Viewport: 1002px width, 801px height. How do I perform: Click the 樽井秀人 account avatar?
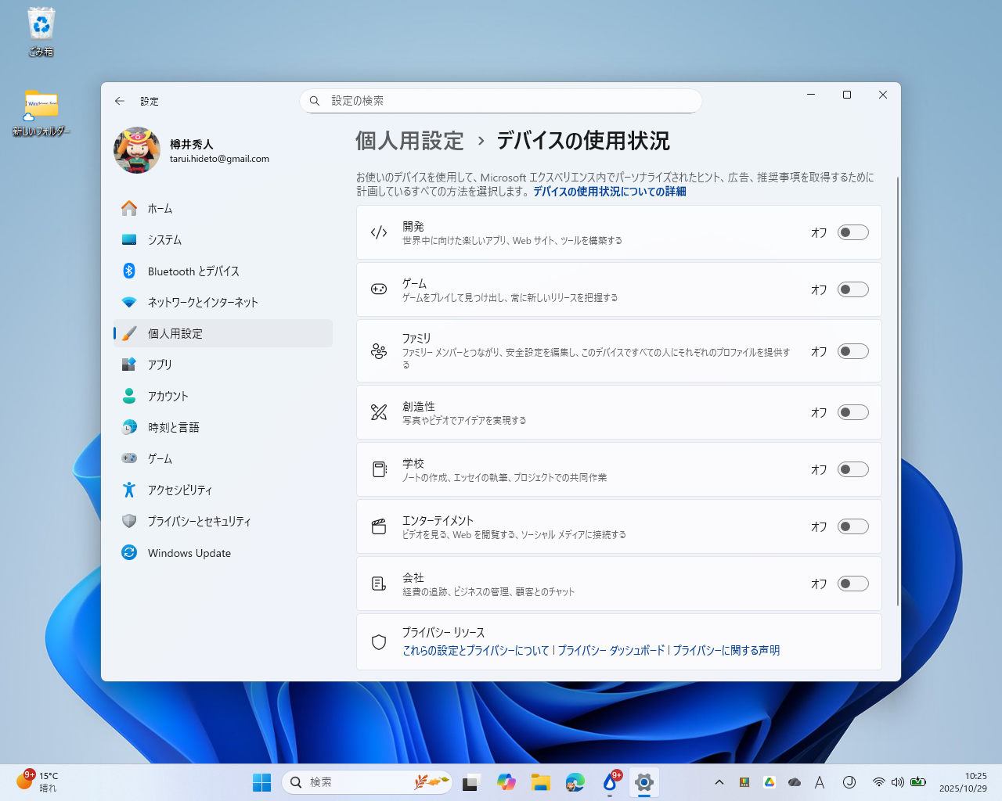click(137, 149)
